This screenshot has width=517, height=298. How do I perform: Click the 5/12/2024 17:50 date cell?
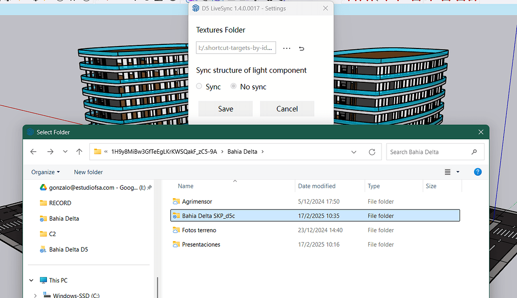[x=319, y=202]
